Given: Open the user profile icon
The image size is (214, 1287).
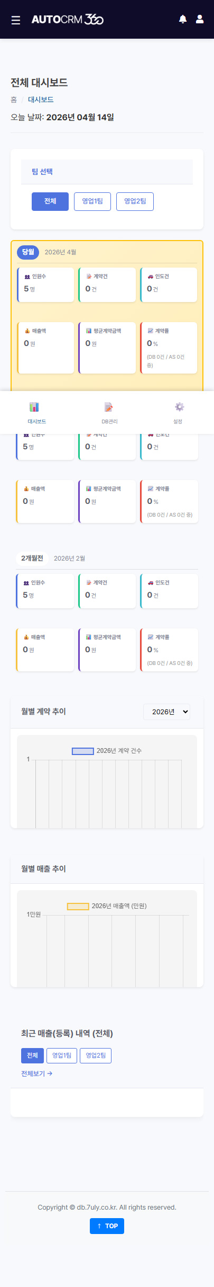Looking at the screenshot, I should [x=200, y=19].
